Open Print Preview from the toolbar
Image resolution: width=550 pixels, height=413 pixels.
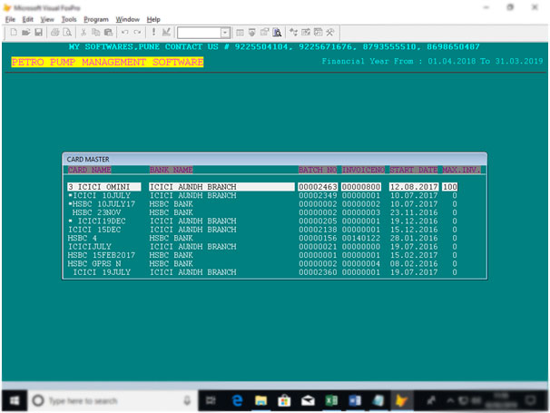click(x=67, y=33)
